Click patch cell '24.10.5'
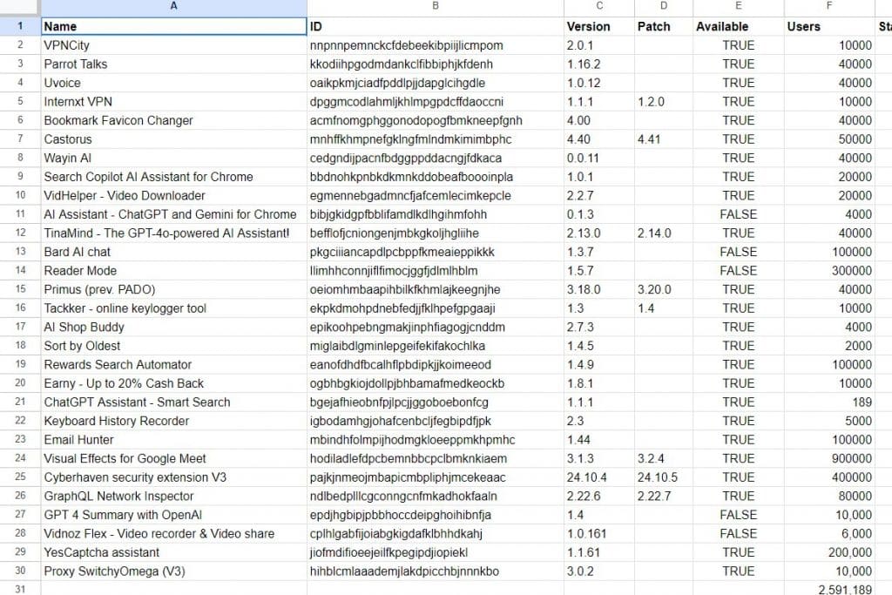The width and height of the screenshot is (892, 595). 663,477
